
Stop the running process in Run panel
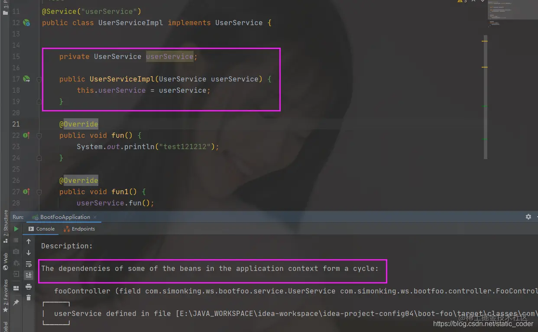tap(16, 240)
